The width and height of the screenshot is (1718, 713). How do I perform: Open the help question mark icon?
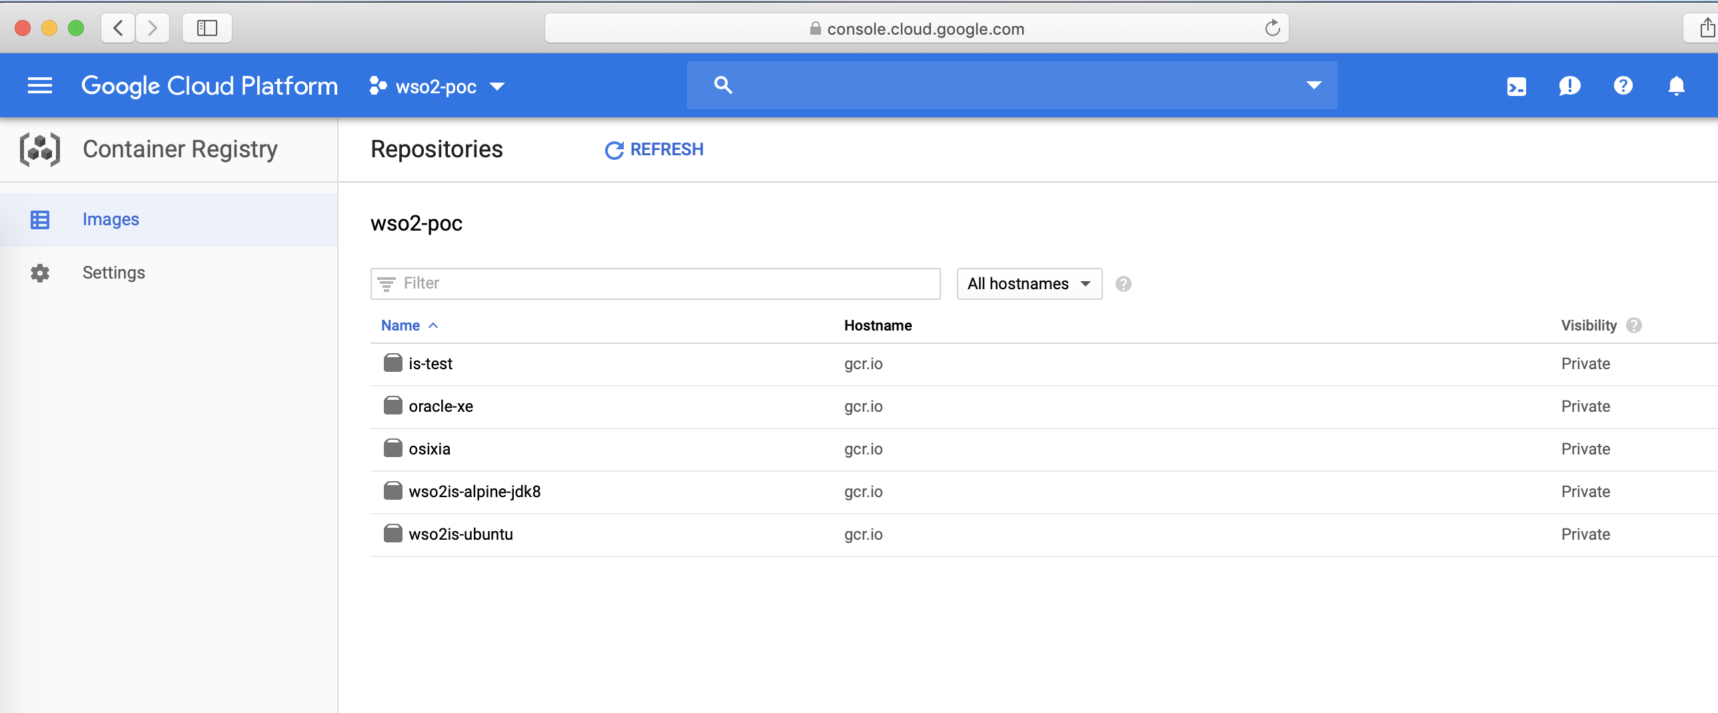pos(1623,86)
